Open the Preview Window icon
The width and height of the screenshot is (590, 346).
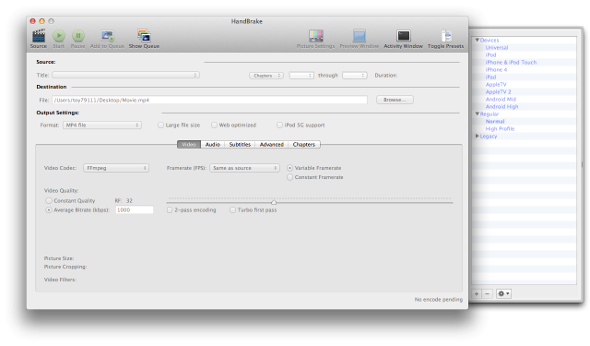tap(360, 36)
